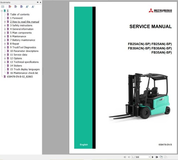Image resolution: width=178 pixels, height=160 pixels.
Task: Open the Table of contents bookmark
Action: pos(20,14)
